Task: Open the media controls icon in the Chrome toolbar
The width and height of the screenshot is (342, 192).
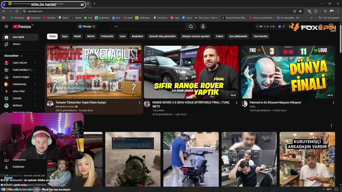Action: pos(325,11)
